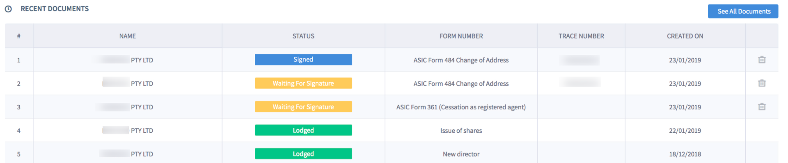Click the STATUS column header
Viewport: 788px width, 163px height.
(x=303, y=36)
